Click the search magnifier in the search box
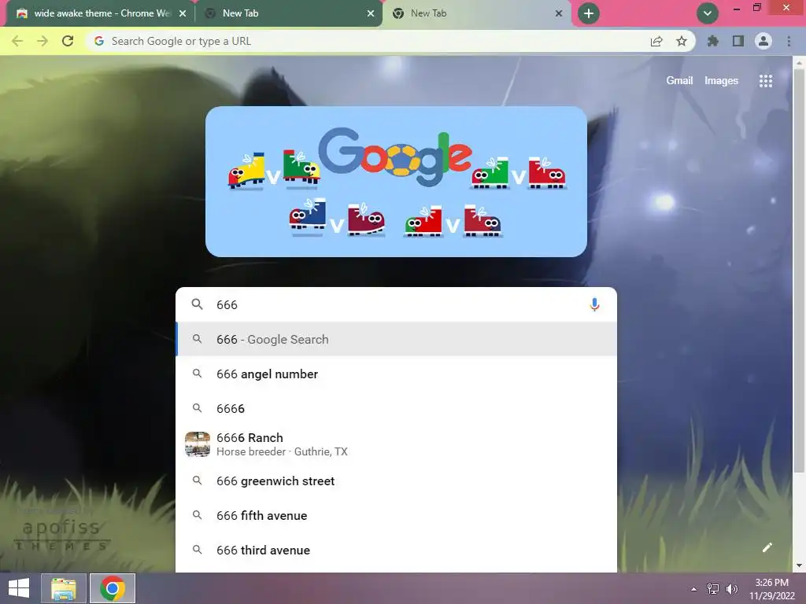This screenshot has width=806, height=604. pyautogui.click(x=197, y=304)
